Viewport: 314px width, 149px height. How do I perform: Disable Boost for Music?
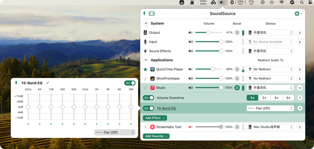tap(237, 88)
